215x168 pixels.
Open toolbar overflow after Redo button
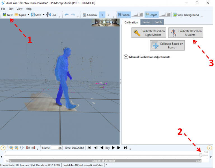[78, 17]
